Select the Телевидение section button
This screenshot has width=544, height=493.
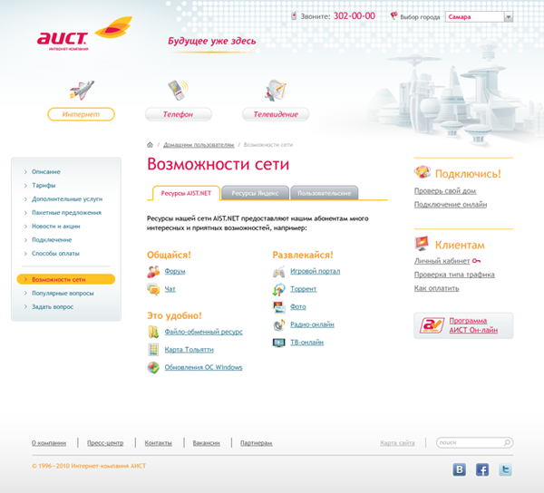[275, 114]
